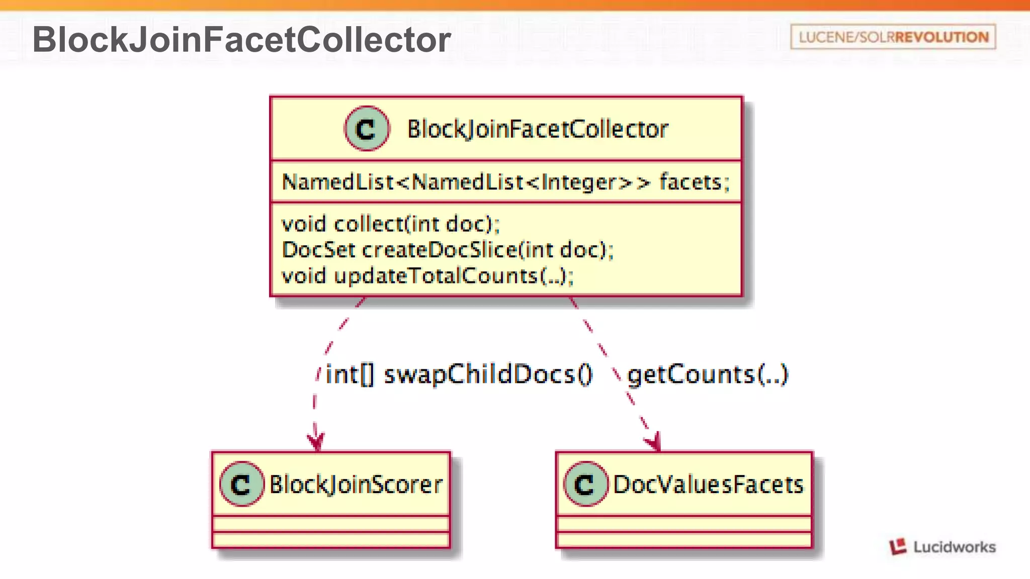This screenshot has width=1030, height=579.
Task: Click 'DocSet createDocSlice(int doc);' method
Action: tap(448, 250)
